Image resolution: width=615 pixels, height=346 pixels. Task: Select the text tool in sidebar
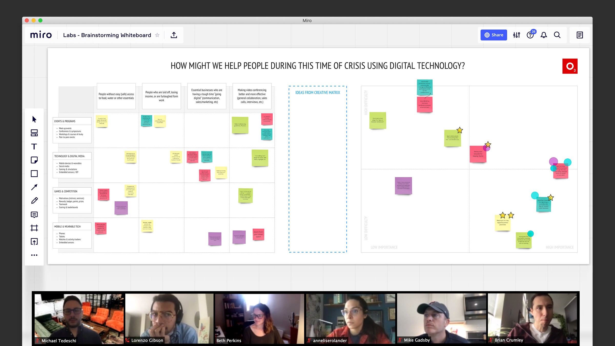tap(34, 146)
